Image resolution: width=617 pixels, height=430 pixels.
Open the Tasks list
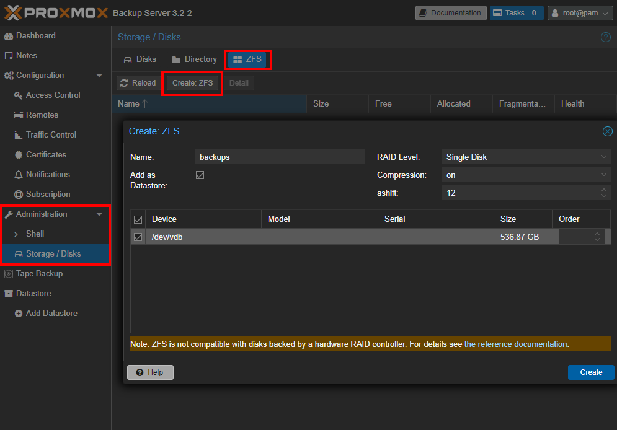tap(517, 13)
